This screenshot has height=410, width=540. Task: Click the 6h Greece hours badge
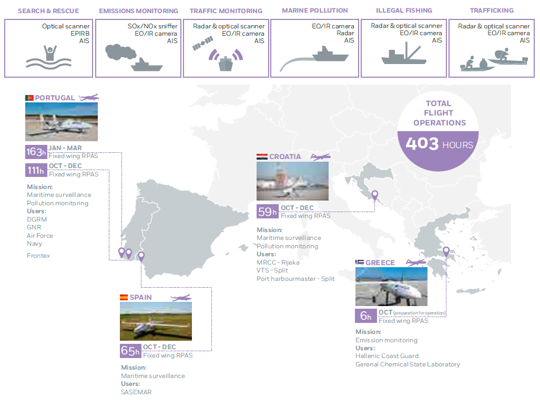pos(366,316)
